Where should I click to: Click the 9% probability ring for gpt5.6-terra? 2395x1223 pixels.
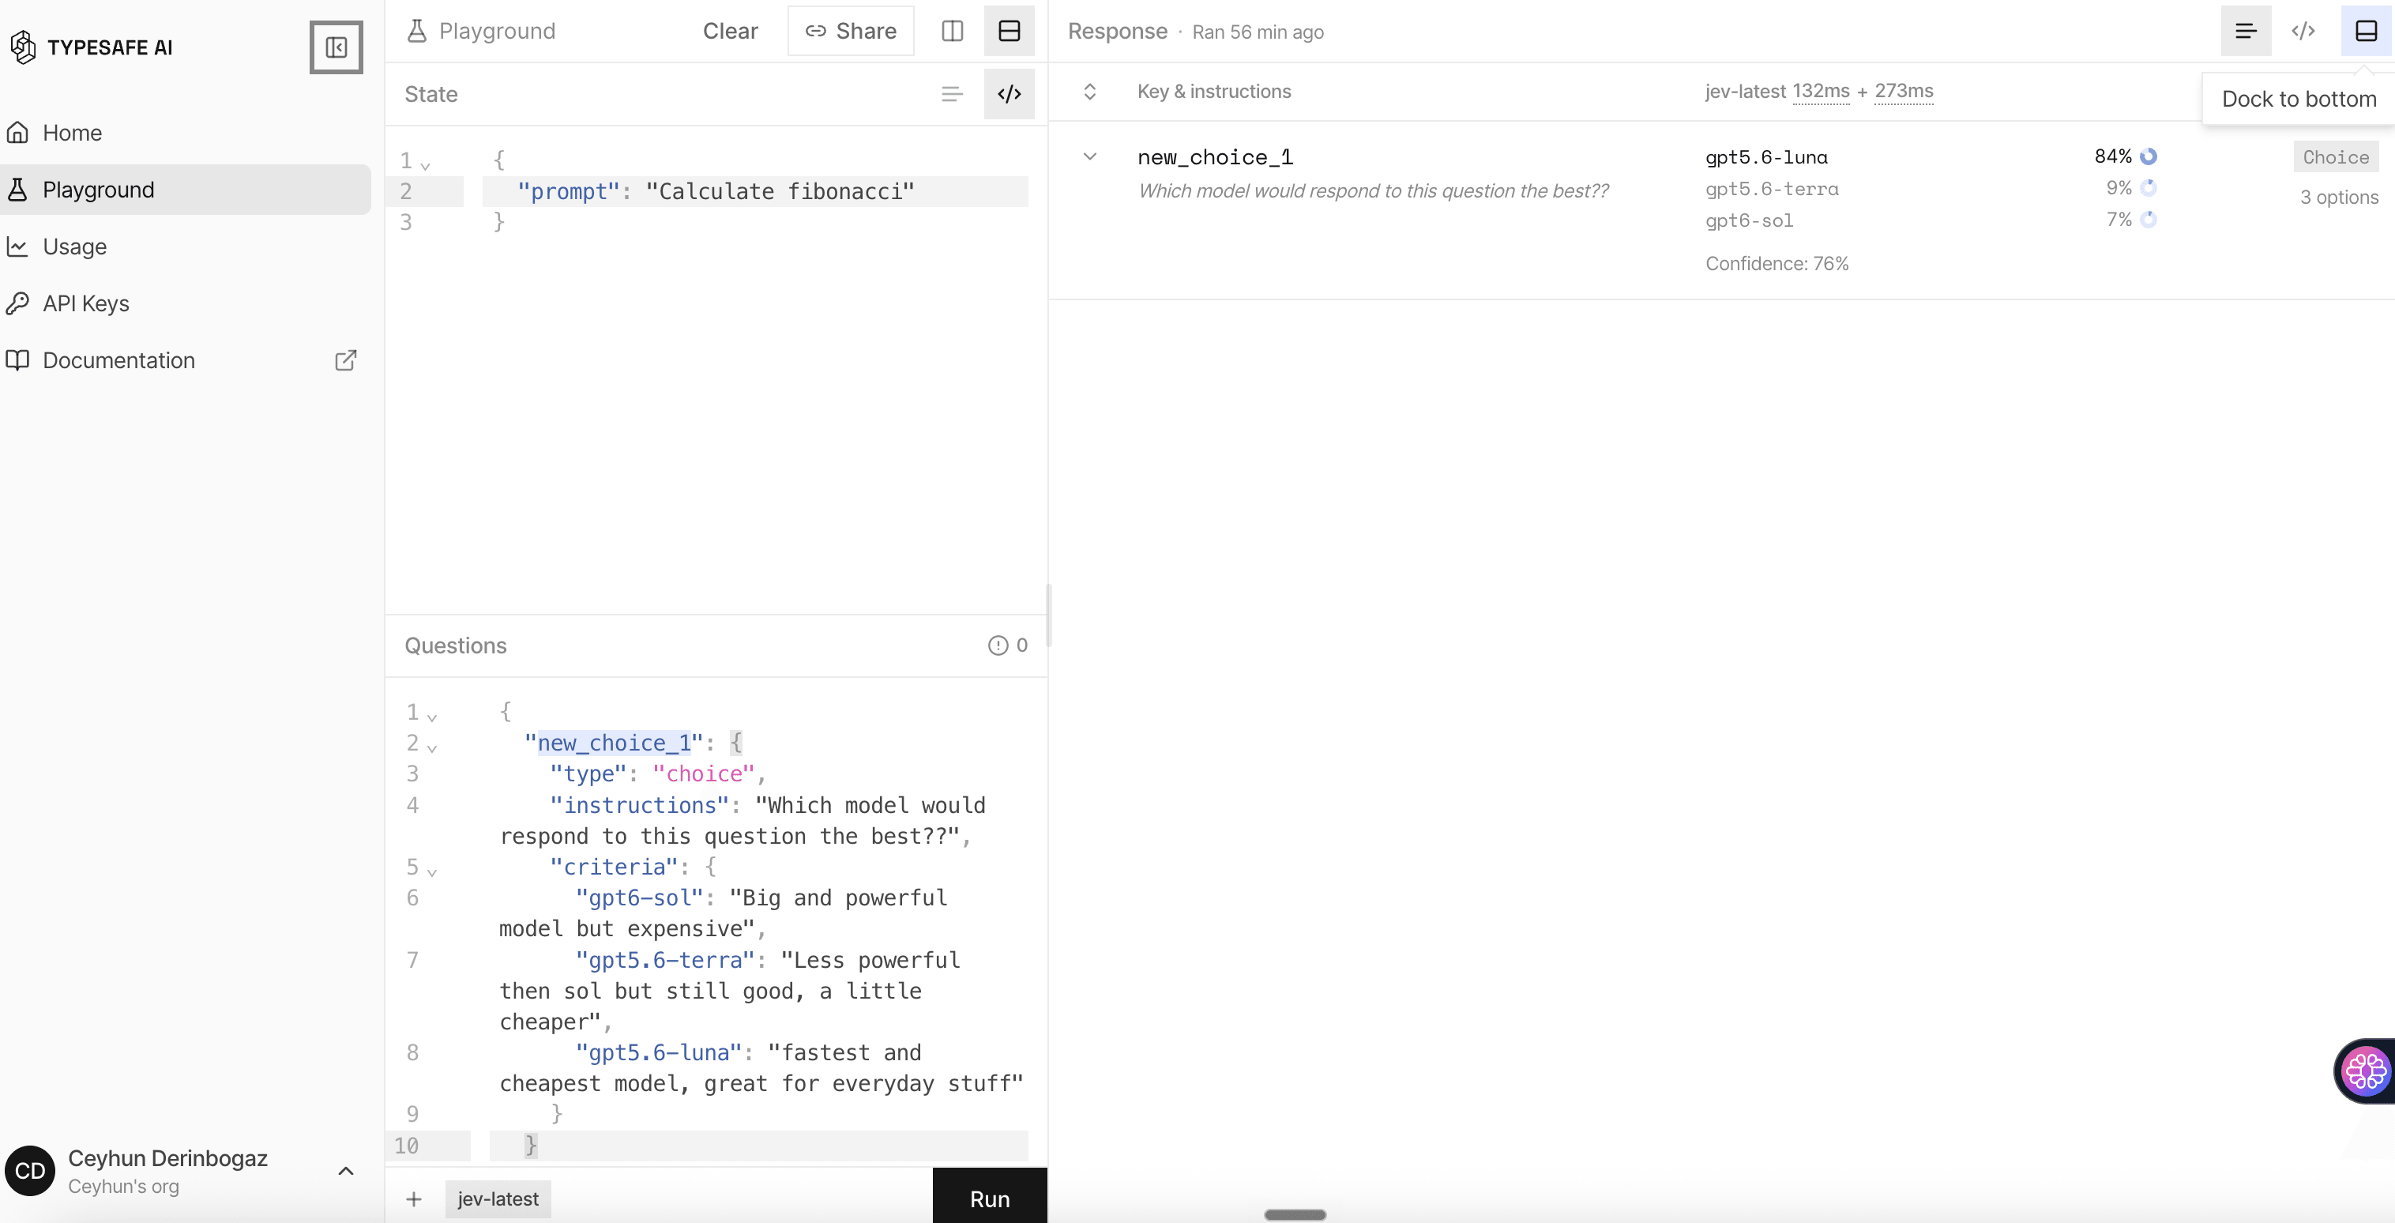2148,188
